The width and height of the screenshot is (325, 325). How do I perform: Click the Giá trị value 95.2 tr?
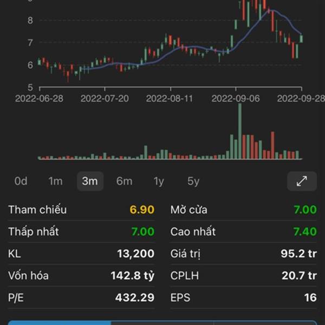coord(298,253)
